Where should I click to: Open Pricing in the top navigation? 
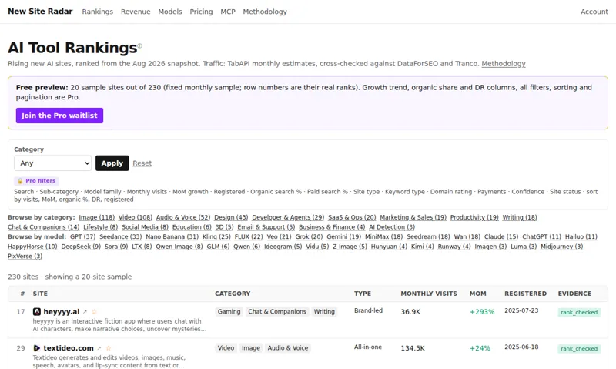201,12
